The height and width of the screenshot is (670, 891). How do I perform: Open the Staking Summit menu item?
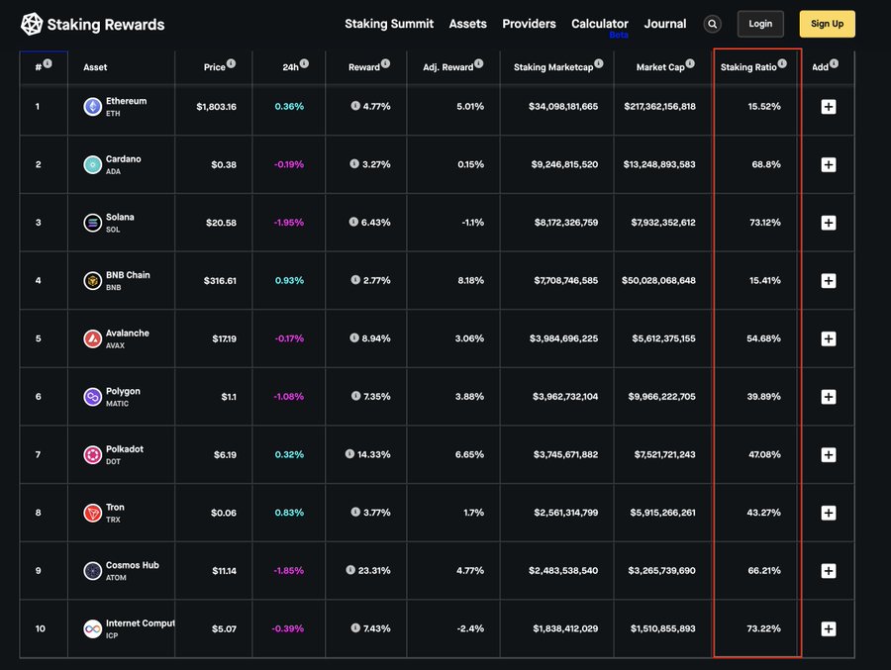[389, 24]
